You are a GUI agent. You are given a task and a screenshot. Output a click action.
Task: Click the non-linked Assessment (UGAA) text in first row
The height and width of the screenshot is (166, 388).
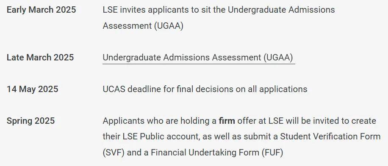(x=143, y=26)
